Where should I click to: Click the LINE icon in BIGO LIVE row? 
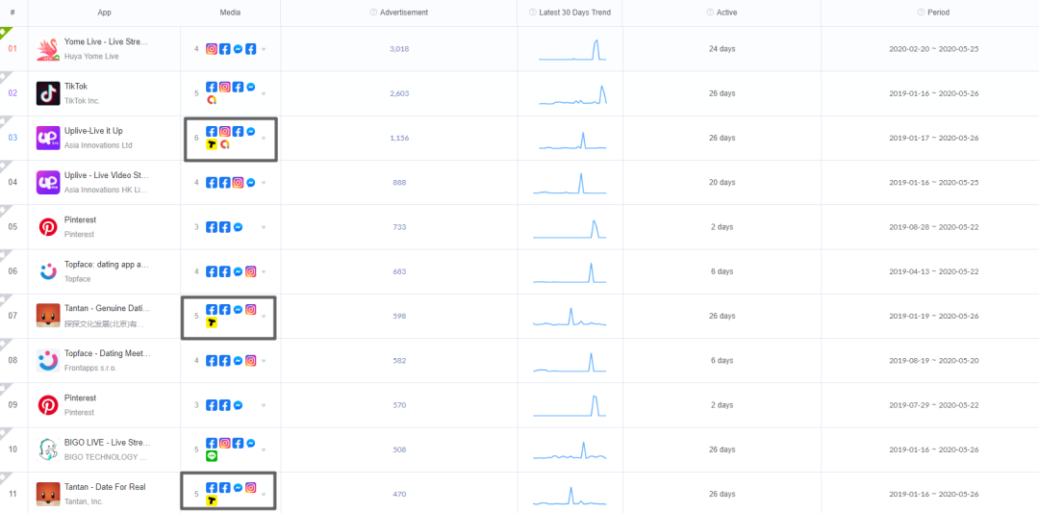click(212, 456)
